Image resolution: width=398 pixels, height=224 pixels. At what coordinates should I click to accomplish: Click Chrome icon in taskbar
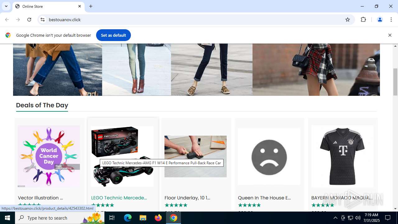pyautogui.click(x=174, y=218)
